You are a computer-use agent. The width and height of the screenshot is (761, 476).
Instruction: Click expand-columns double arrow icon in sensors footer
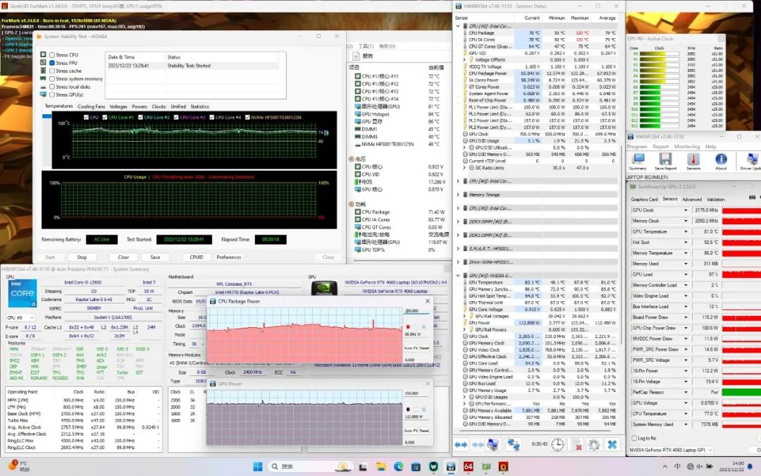(461, 444)
